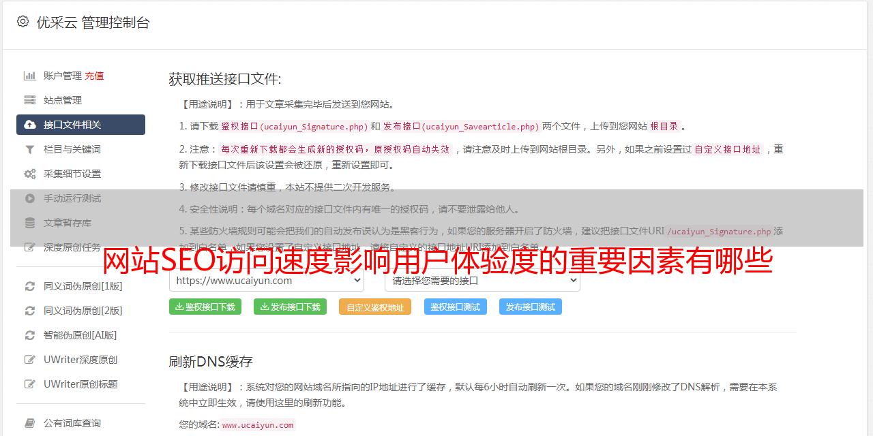873x436 pixels.
Task: Click the 自定义接口地址 highlighted text
Action: click(x=728, y=149)
